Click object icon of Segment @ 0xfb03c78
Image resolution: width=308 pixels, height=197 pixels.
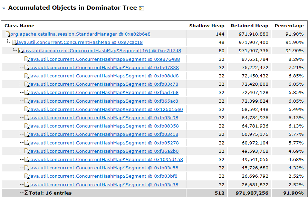(x=27, y=84)
